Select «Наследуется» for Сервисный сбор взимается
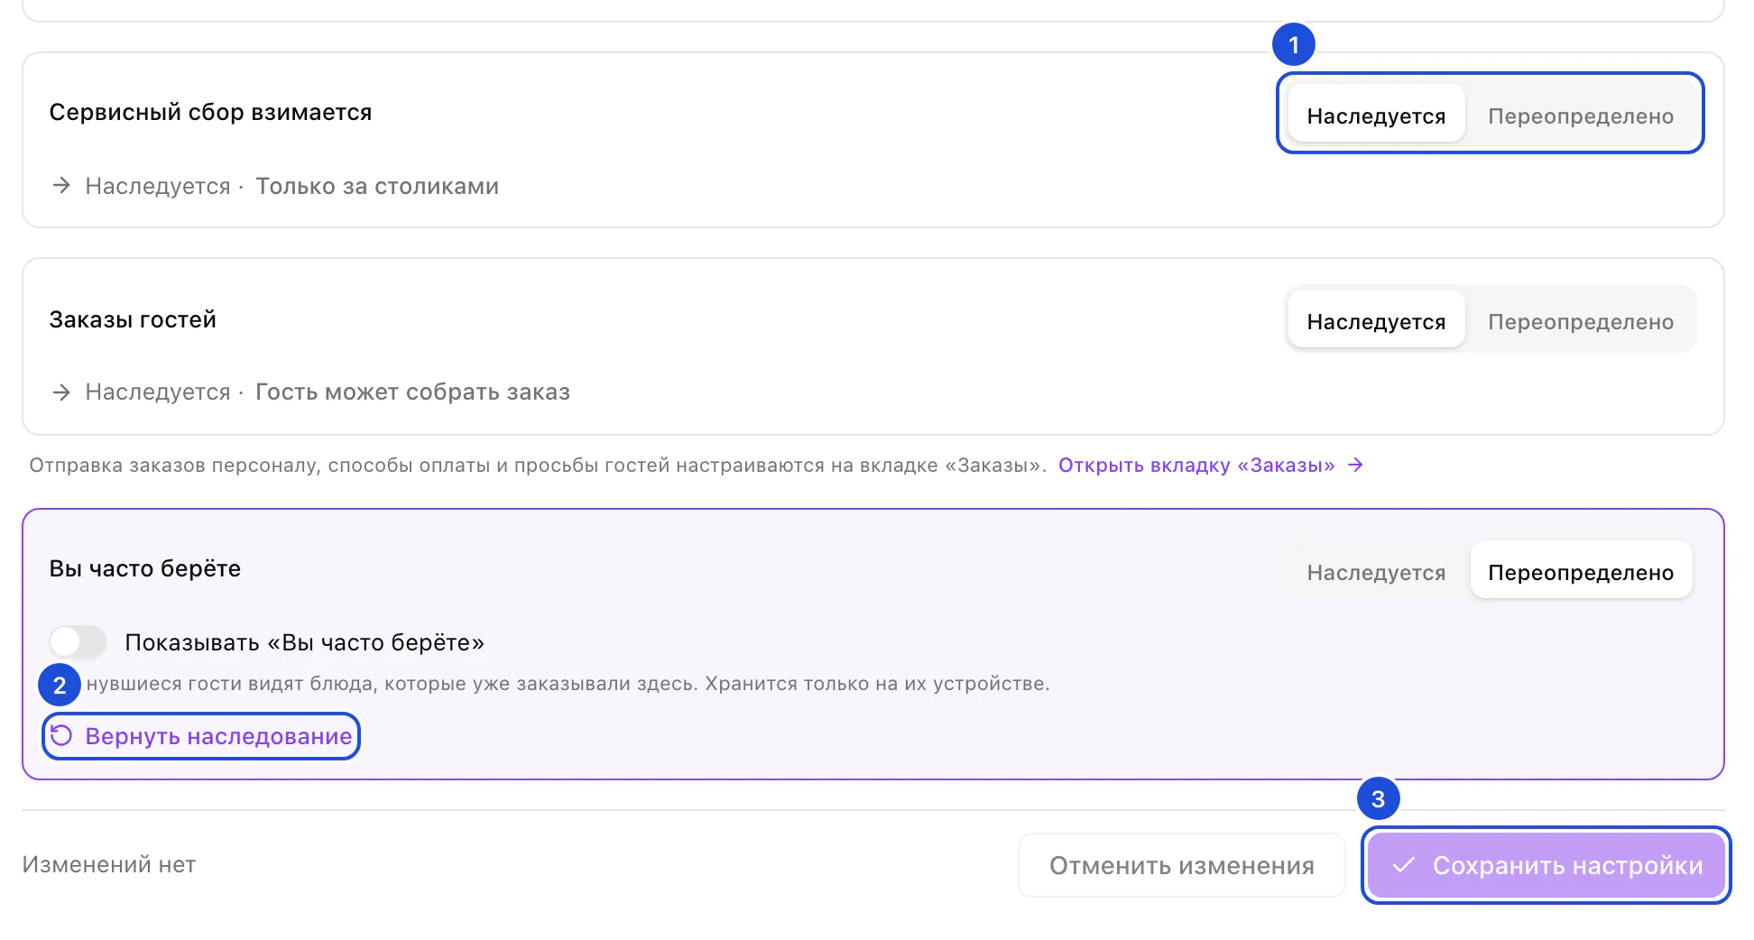This screenshot has height=940, width=1754. pos(1376,115)
